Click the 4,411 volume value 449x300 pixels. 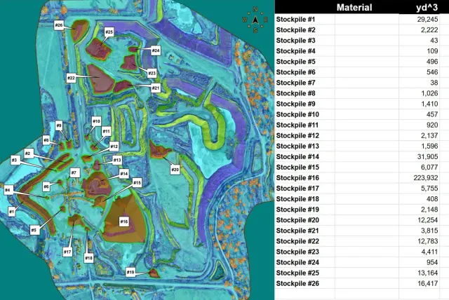coord(429,252)
